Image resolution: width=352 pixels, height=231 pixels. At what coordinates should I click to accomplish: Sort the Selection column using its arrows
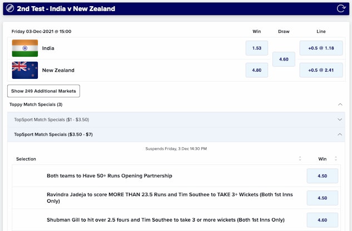point(300,159)
